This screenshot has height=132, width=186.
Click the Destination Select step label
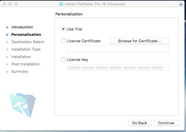pos(28,42)
